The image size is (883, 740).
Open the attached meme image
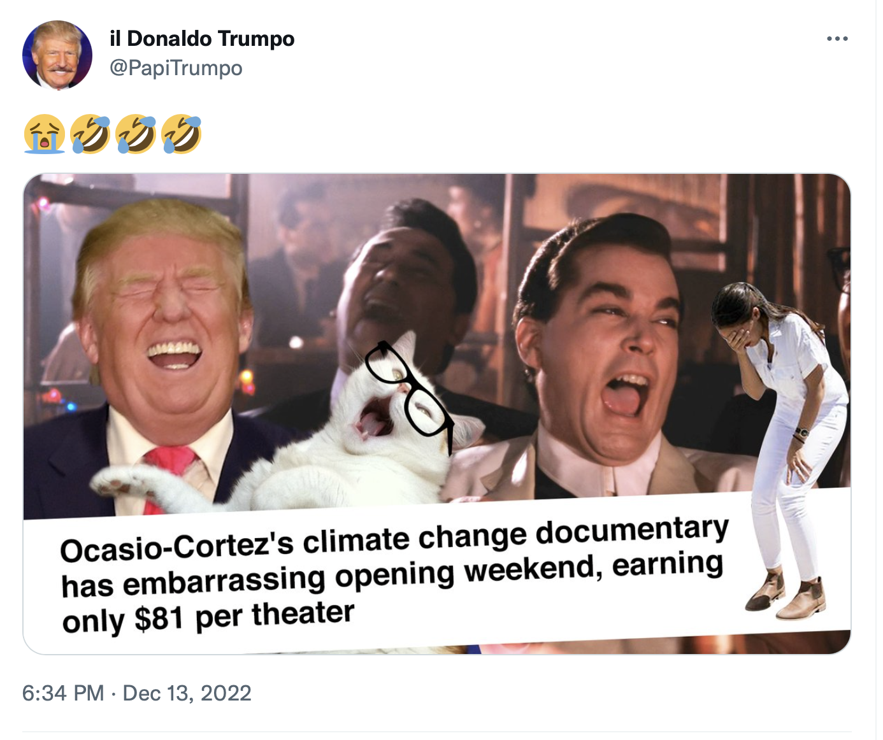[x=437, y=414]
